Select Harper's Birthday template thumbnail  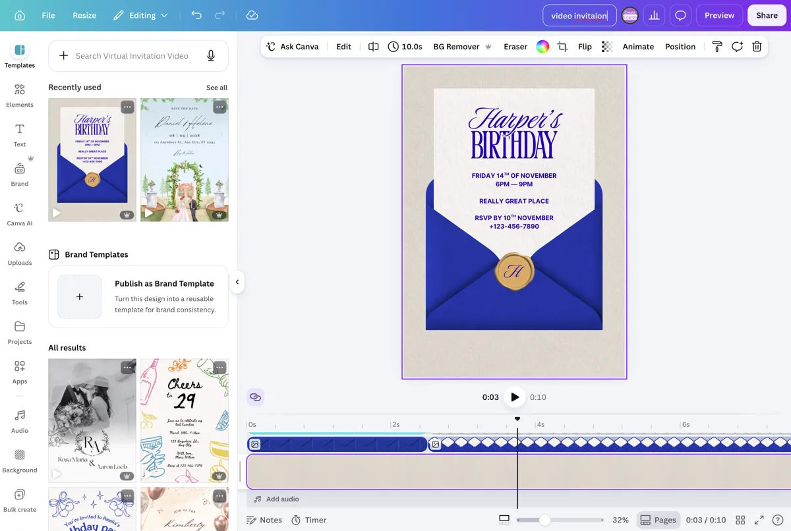[92, 160]
